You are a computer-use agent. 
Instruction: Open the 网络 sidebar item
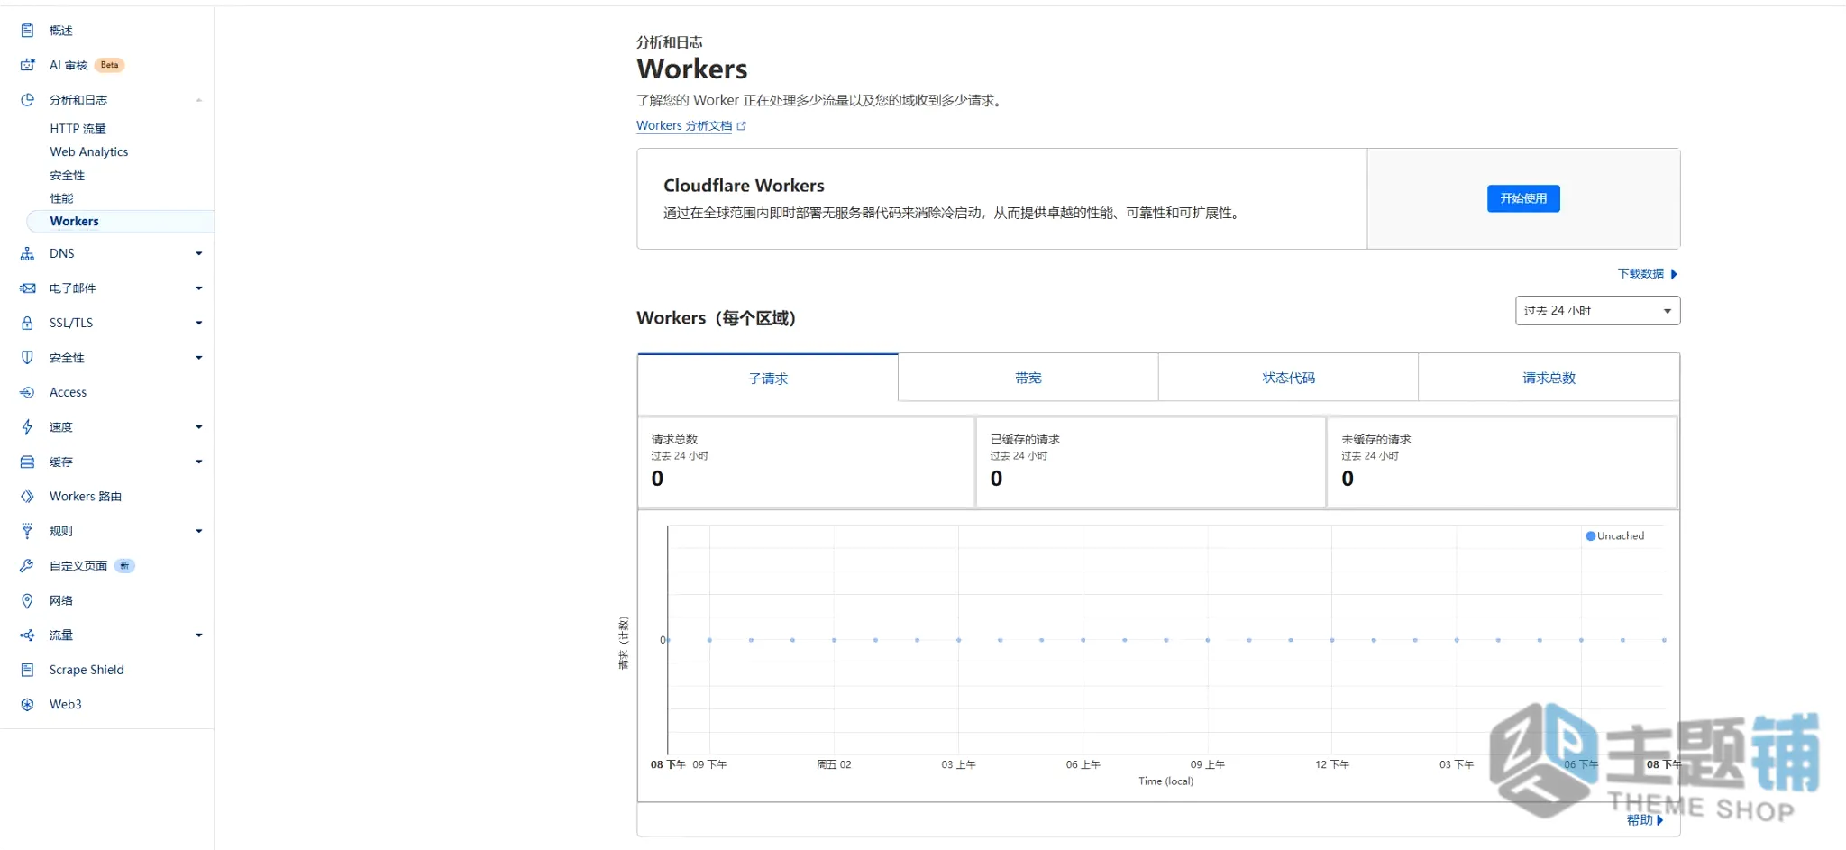(x=61, y=600)
